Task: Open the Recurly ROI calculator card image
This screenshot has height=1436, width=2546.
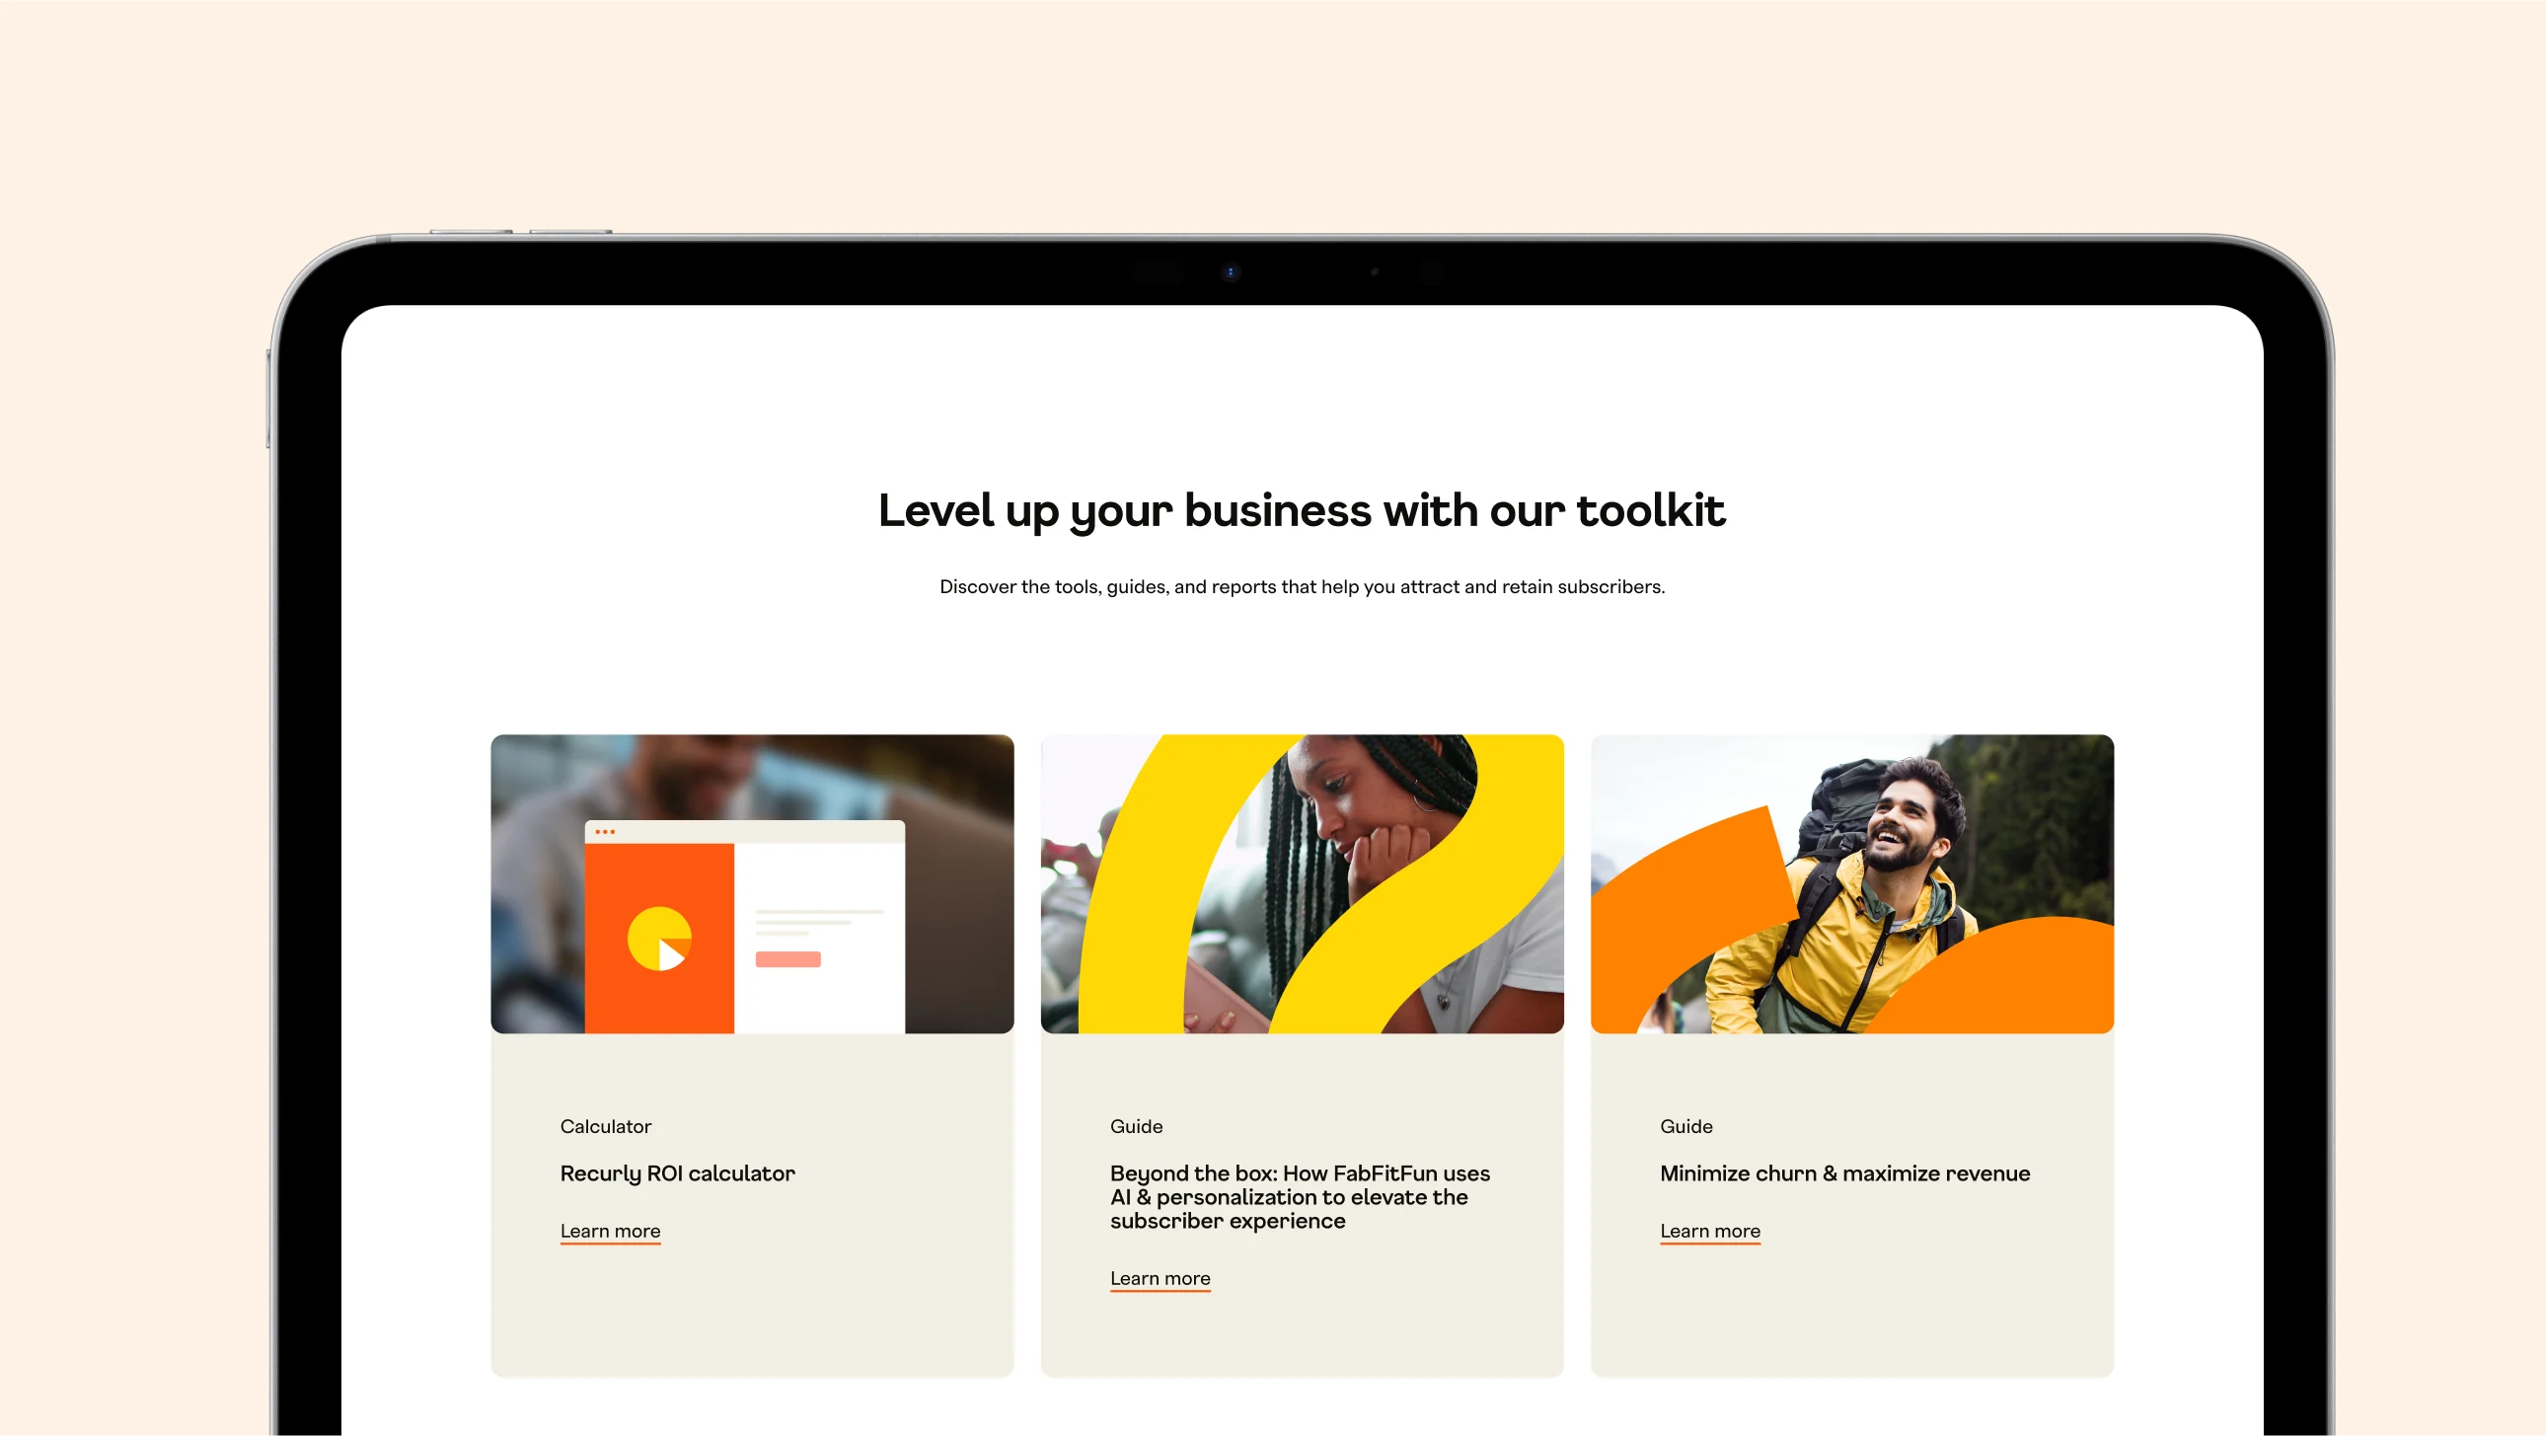Action: tap(752, 883)
